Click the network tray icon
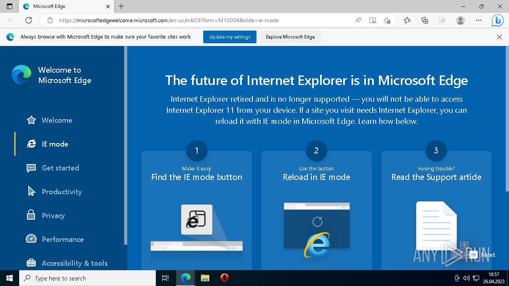Screen dimensions: 509x286 476,278
